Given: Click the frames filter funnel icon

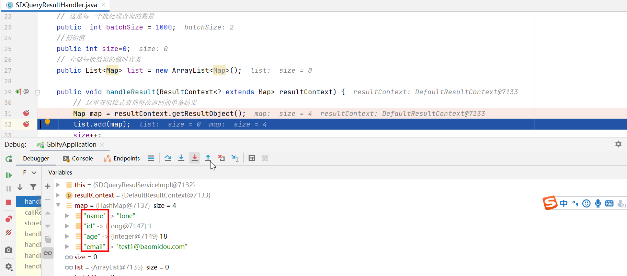Looking at the screenshot, I should [x=33, y=187].
